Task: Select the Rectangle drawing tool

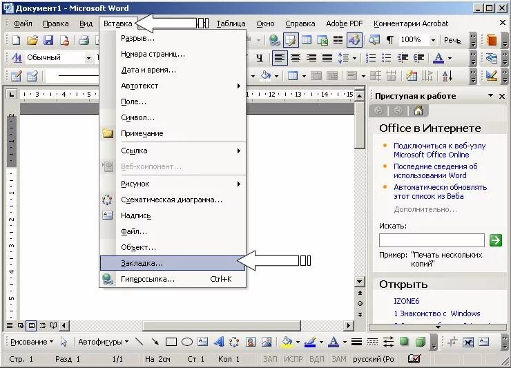Action: click(171, 342)
